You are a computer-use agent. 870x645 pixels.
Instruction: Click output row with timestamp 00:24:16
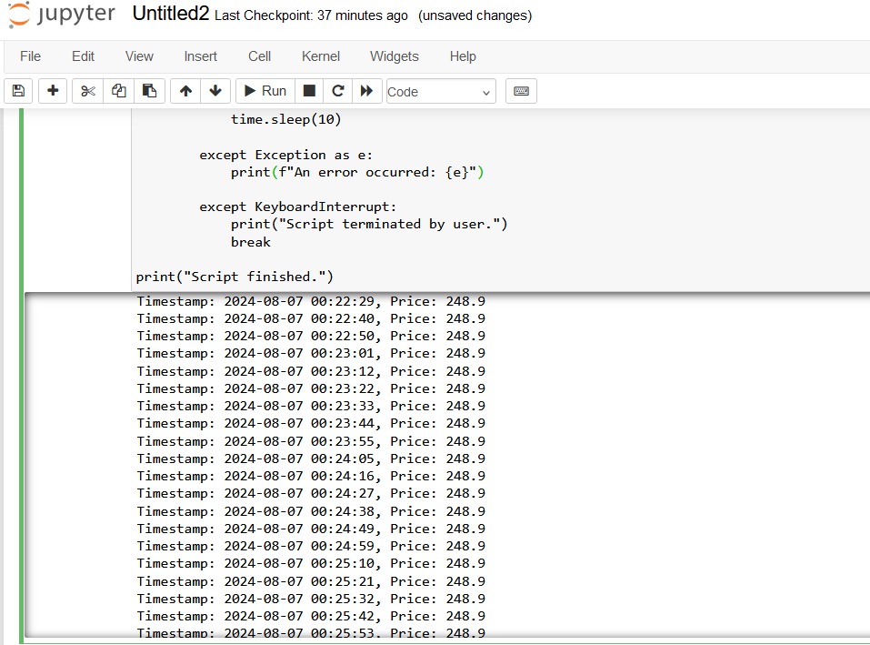(311, 476)
